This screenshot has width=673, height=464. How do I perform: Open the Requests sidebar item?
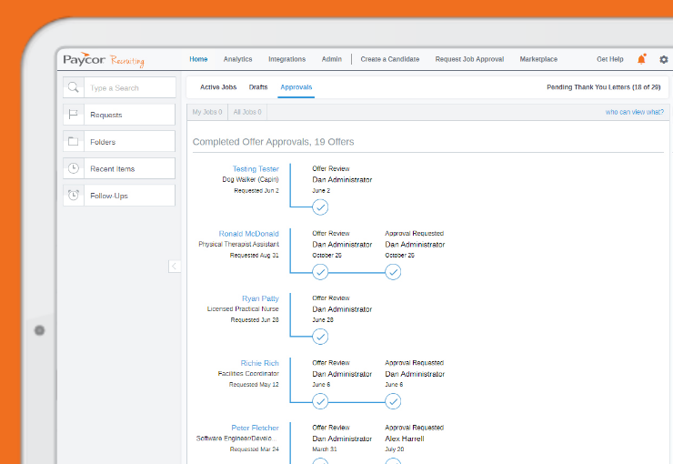pyautogui.click(x=119, y=115)
